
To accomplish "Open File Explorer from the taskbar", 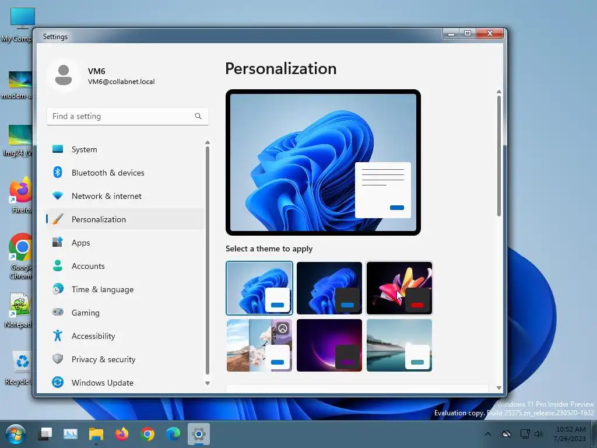I will tap(96, 434).
